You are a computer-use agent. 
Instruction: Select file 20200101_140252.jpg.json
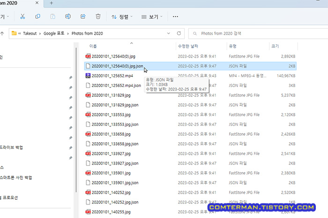(x=190, y=202)
